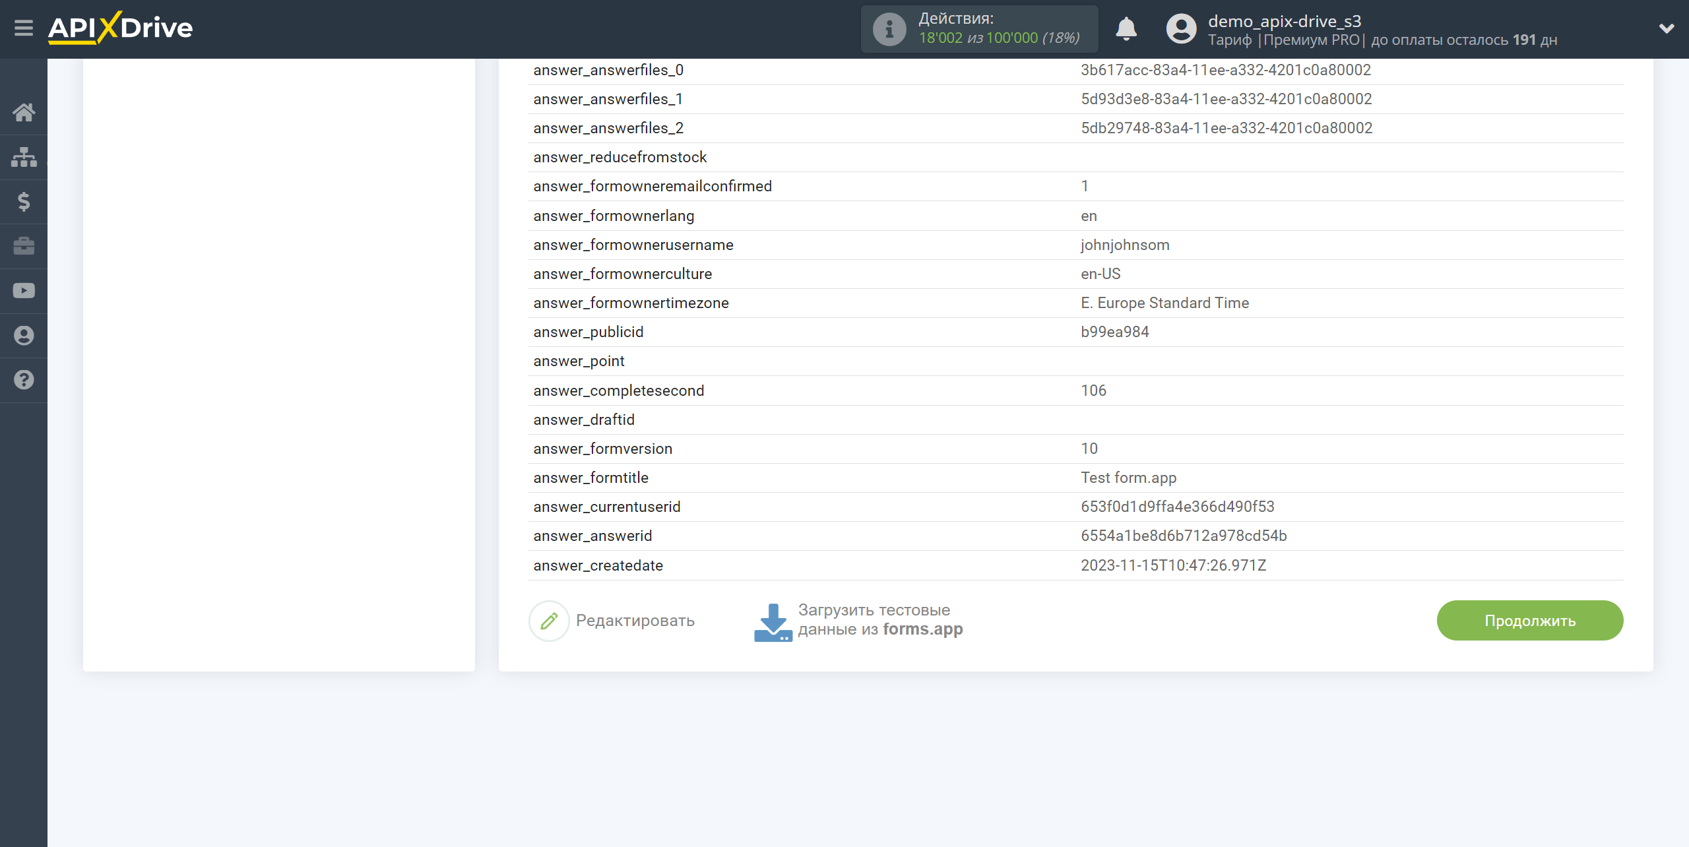Open the hamburger menu

pos(24,28)
